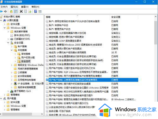Viewport: 158px width, 119px height.
Task: Sort by the 安全设置 column header
Action: click(124, 17)
